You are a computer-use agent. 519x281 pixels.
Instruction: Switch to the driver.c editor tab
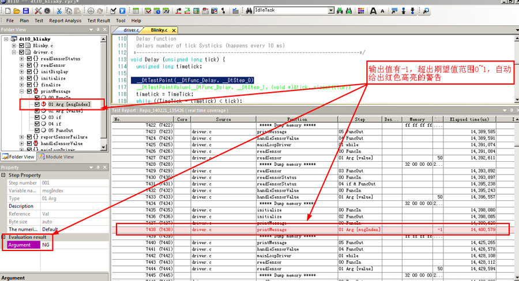(131, 30)
